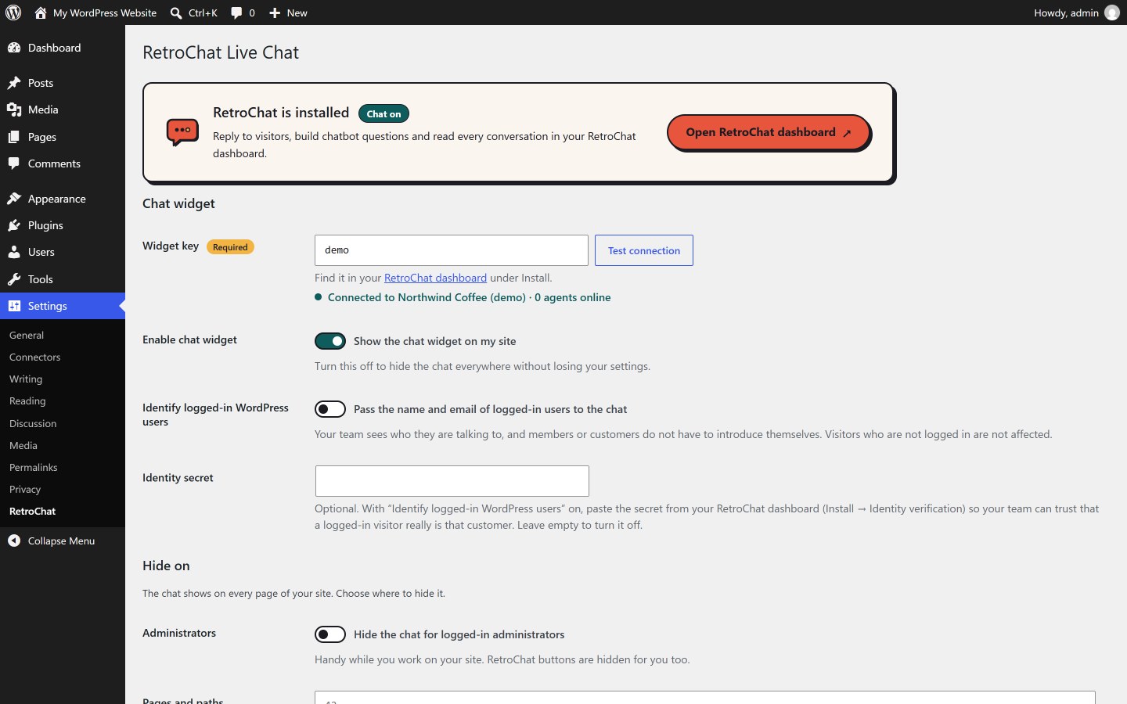The height and width of the screenshot is (704, 1127).
Task: Click the admin avatar icon
Action: click(1112, 13)
